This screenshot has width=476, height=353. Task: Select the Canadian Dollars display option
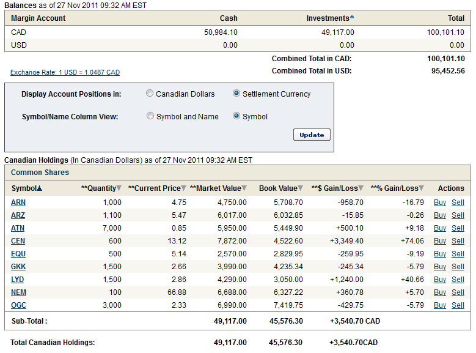(150, 94)
